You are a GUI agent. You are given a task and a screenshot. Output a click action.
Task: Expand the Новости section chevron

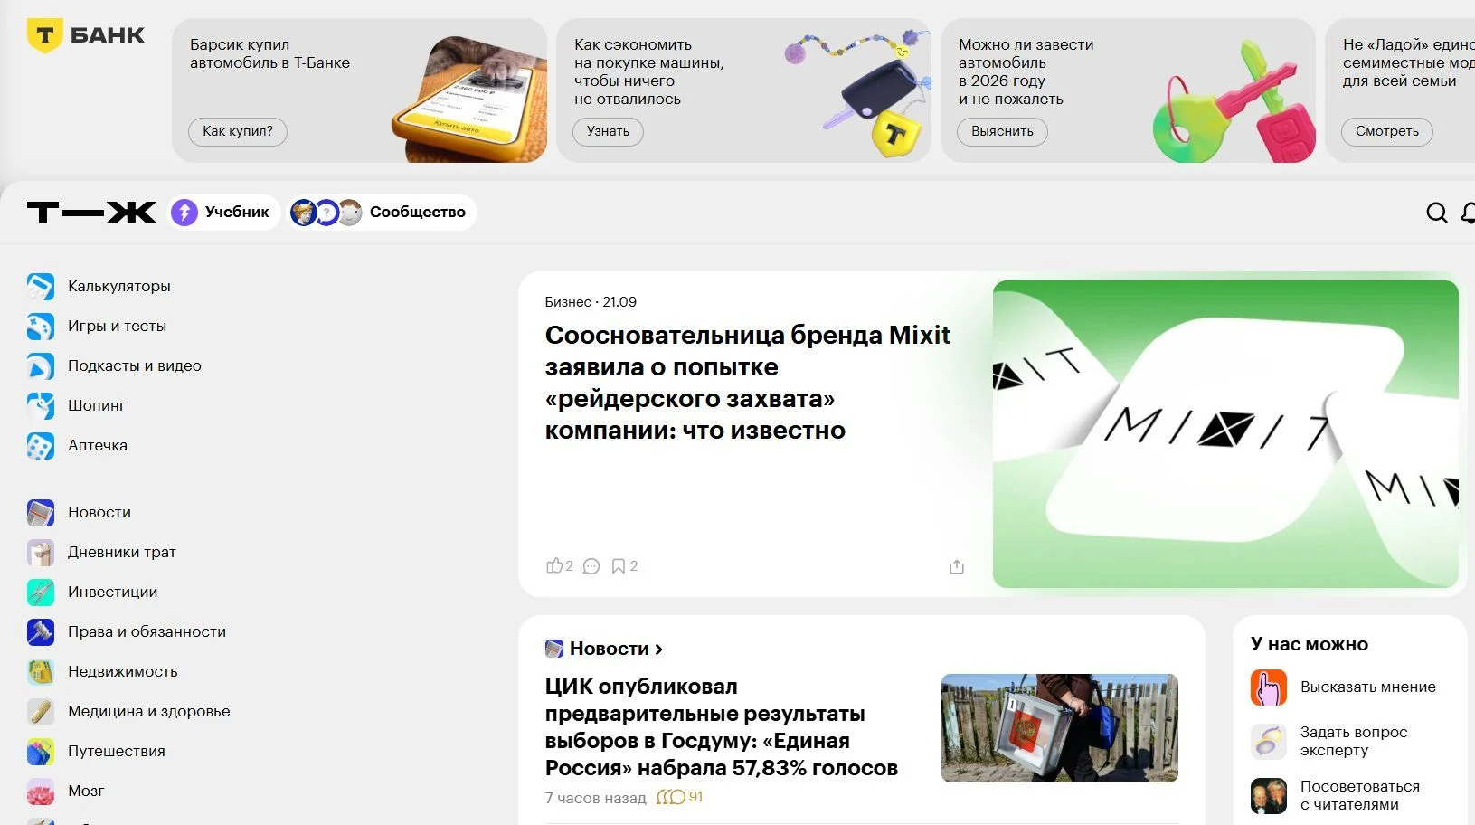pos(658,649)
